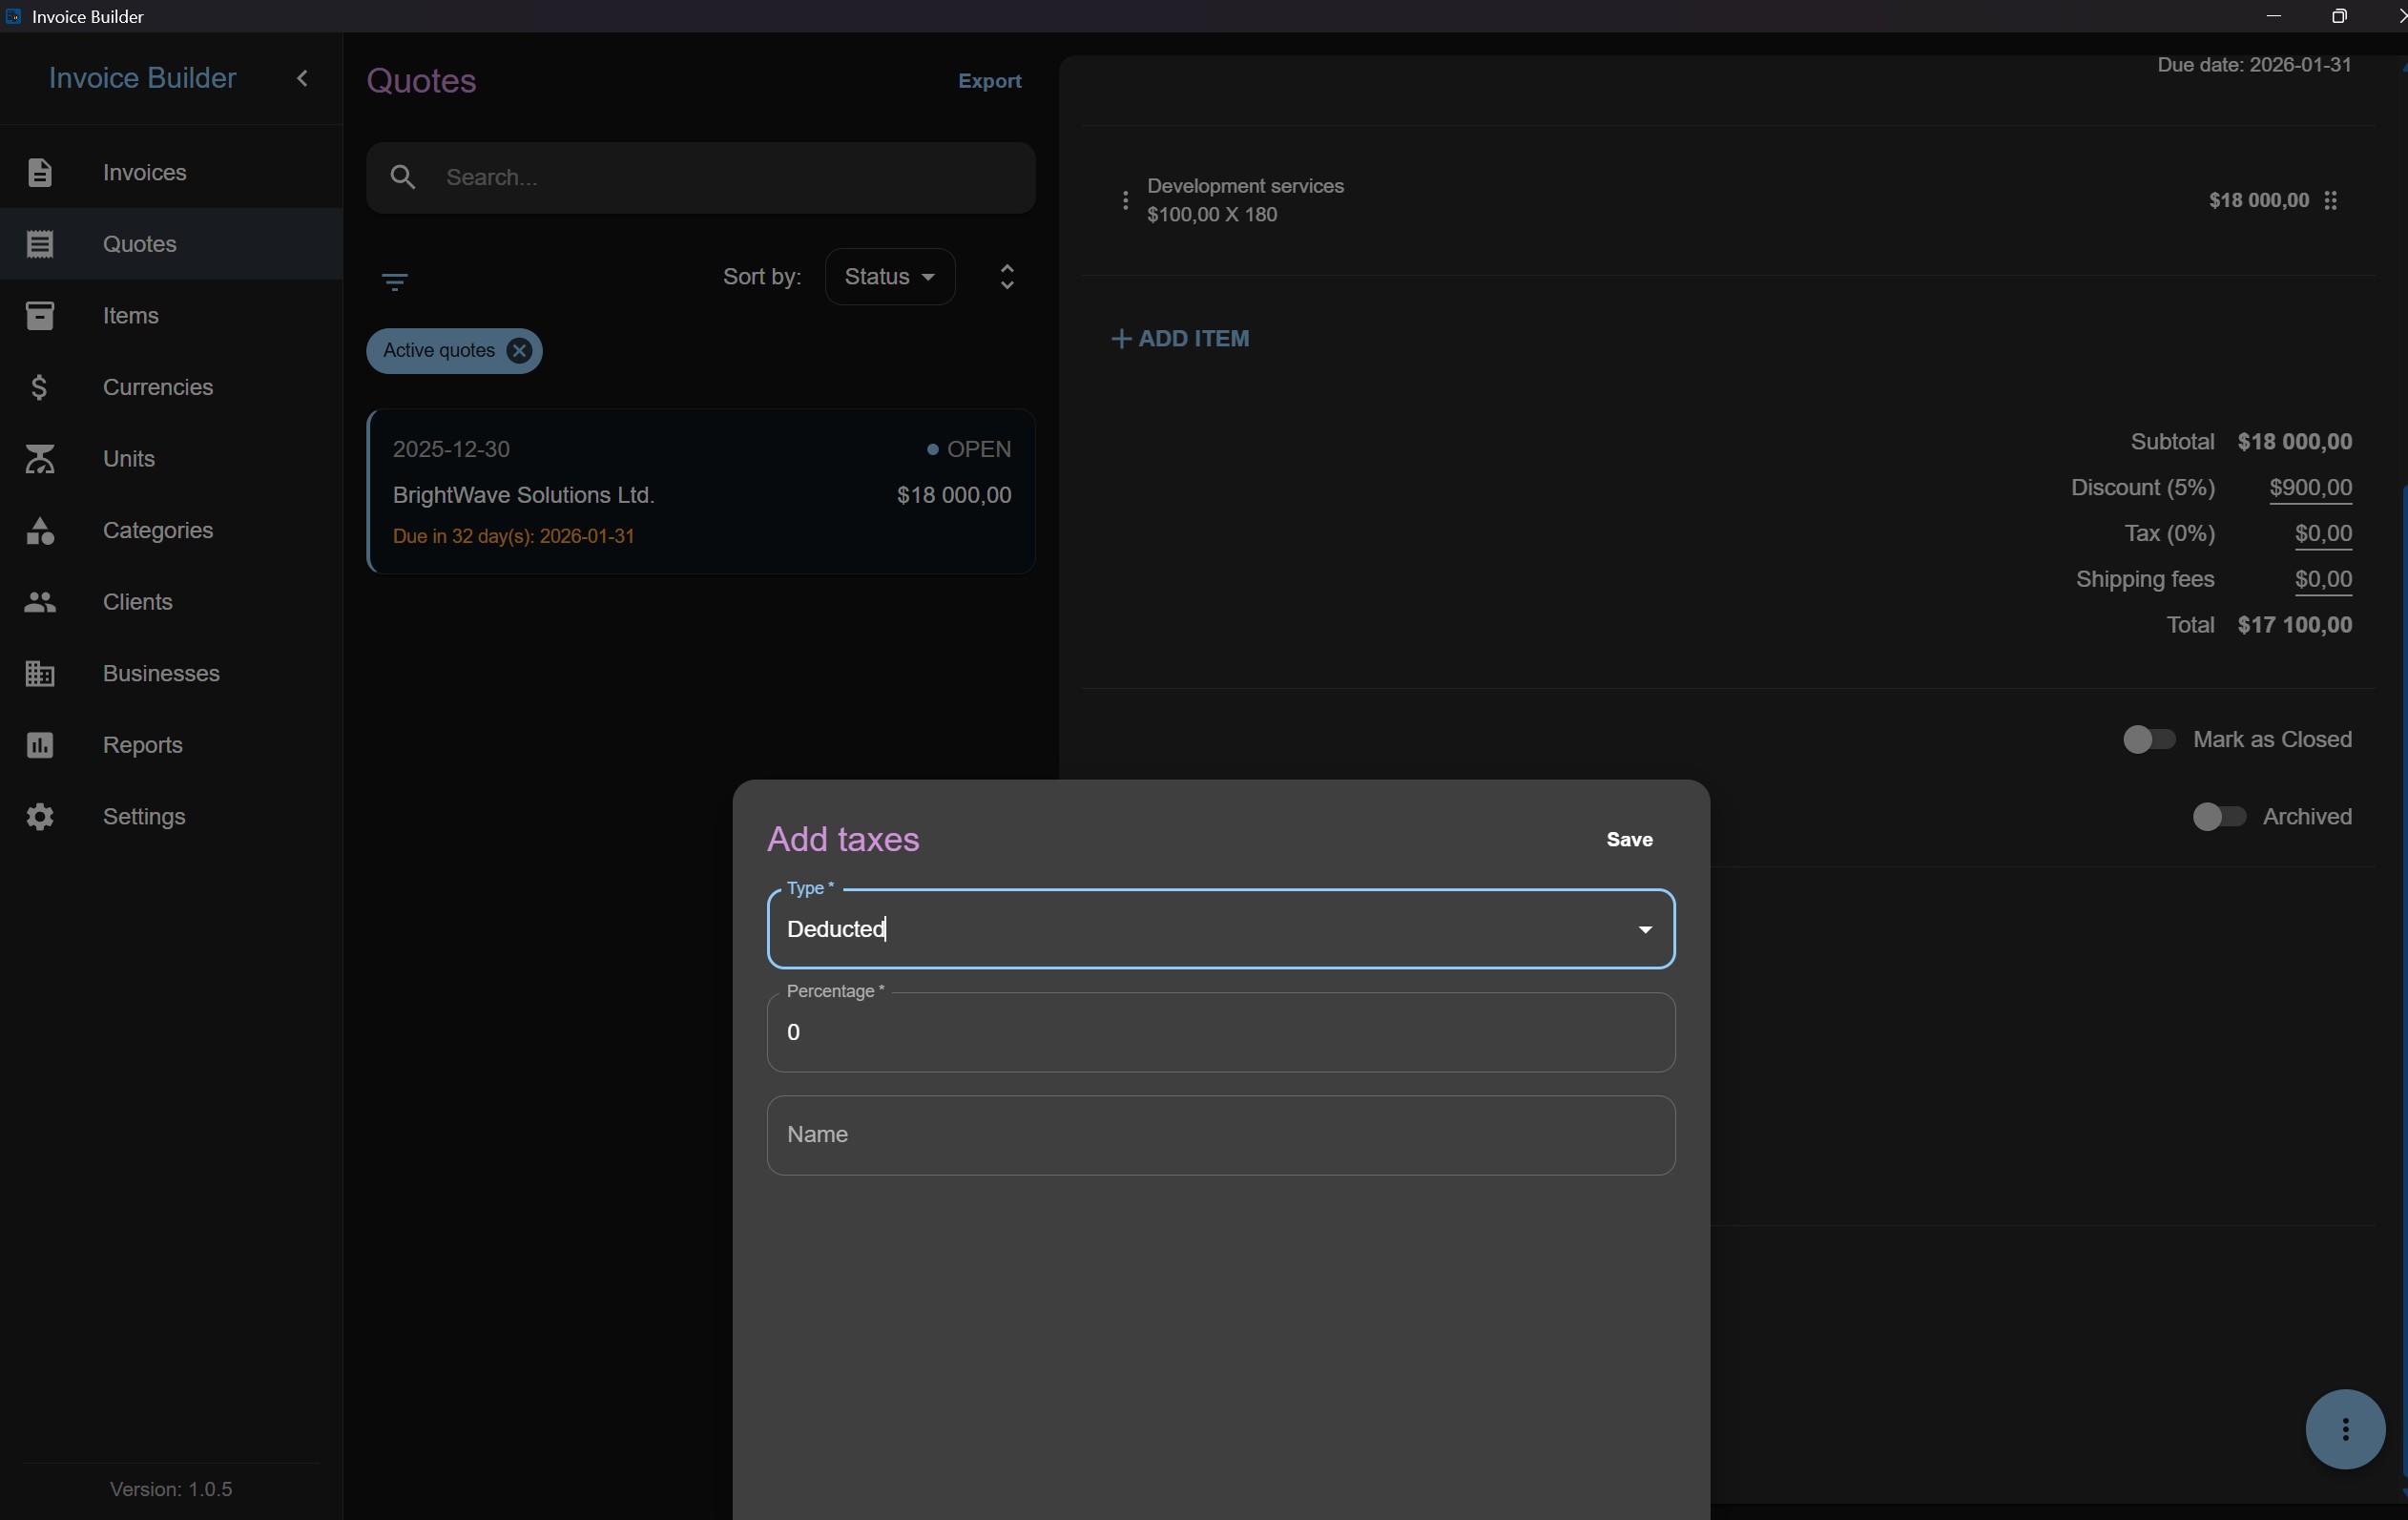Collapse the sidebar with the chevron arrow
The image size is (2408, 1520).
pyautogui.click(x=302, y=78)
